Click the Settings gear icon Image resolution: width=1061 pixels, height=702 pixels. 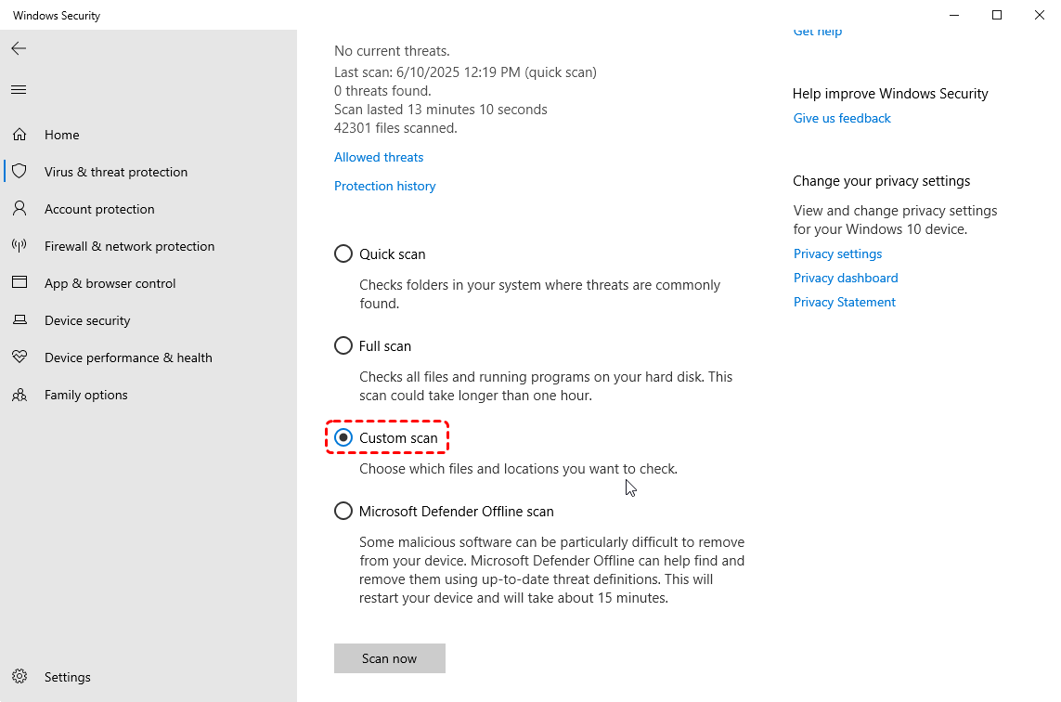tap(19, 676)
